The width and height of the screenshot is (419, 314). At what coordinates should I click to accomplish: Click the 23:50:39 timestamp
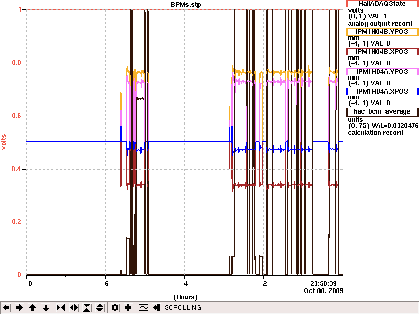click(x=323, y=283)
